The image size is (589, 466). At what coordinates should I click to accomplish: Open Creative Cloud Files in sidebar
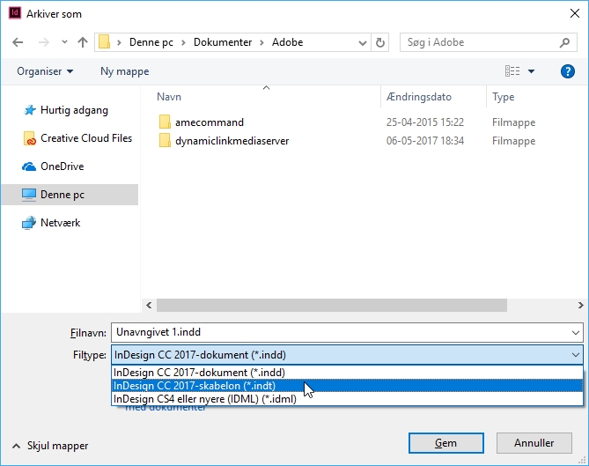click(x=70, y=138)
